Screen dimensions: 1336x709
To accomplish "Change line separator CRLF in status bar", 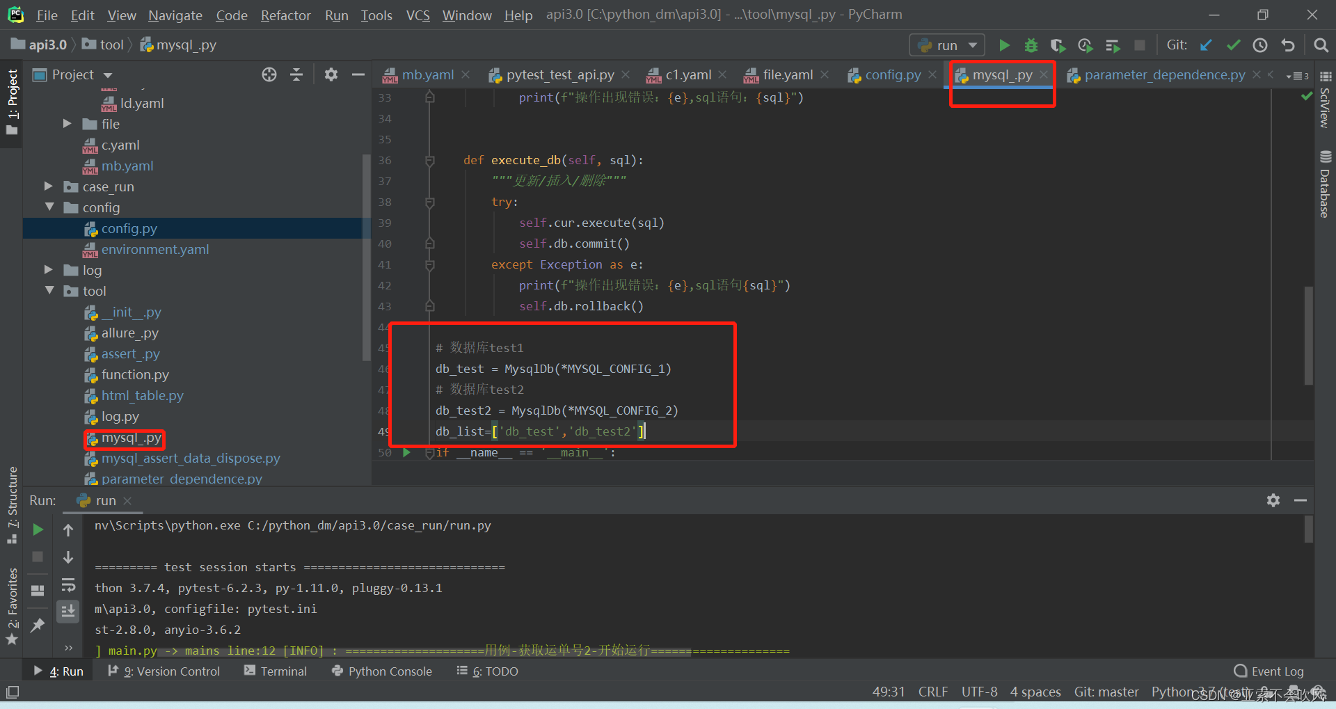I will click(x=932, y=692).
